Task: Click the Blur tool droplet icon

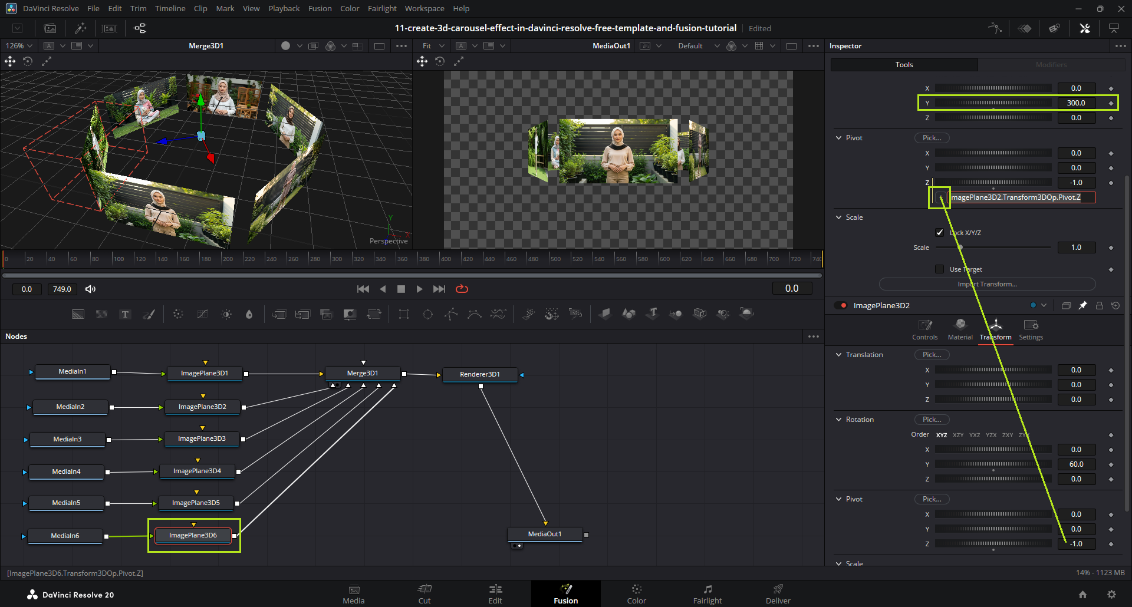Action: click(249, 314)
